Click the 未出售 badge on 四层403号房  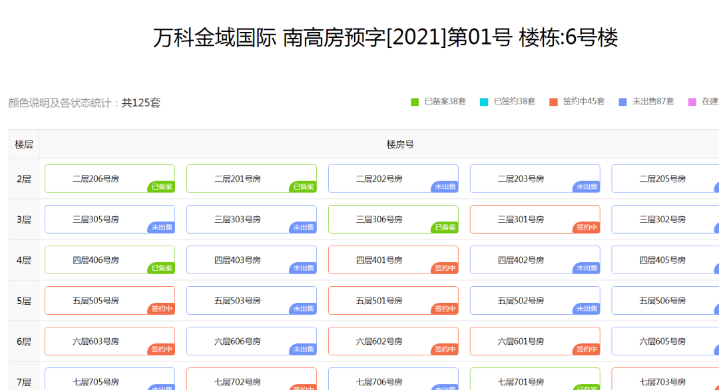tap(303, 268)
